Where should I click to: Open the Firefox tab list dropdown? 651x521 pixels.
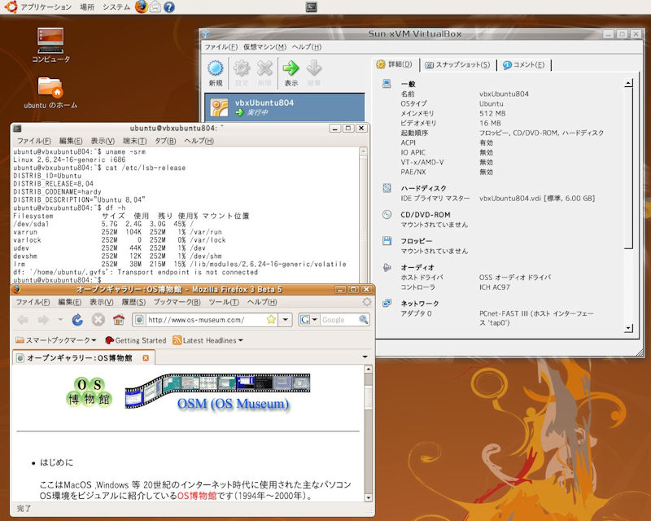[x=365, y=357]
